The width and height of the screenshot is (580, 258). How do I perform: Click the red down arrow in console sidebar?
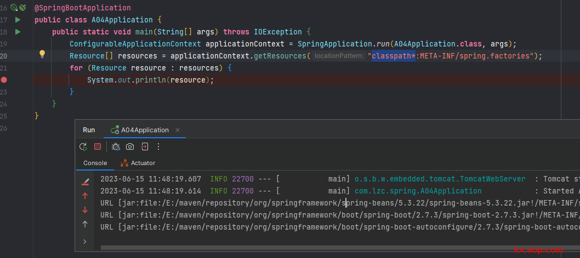pyautogui.click(x=85, y=210)
